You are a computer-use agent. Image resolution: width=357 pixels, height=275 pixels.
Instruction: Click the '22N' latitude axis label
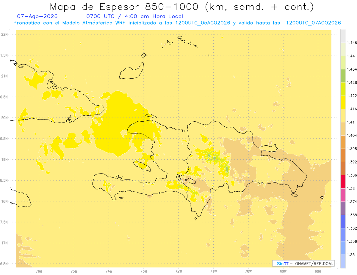pos(4,34)
